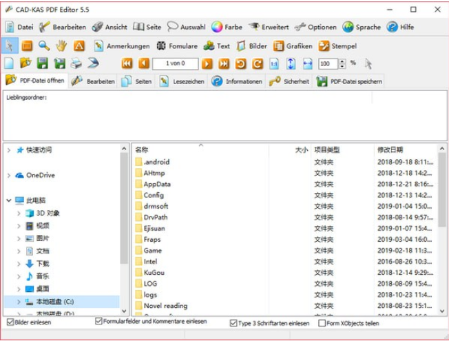Screen dimensions: 449x341
Task: Switch to the Sicherheit tab
Action: (x=289, y=81)
